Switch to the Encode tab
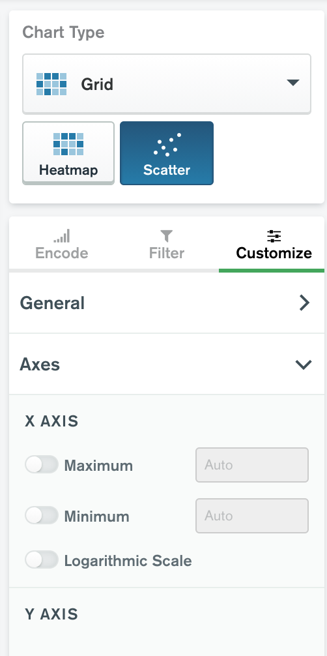The image size is (327, 656). (x=61, y=245)
